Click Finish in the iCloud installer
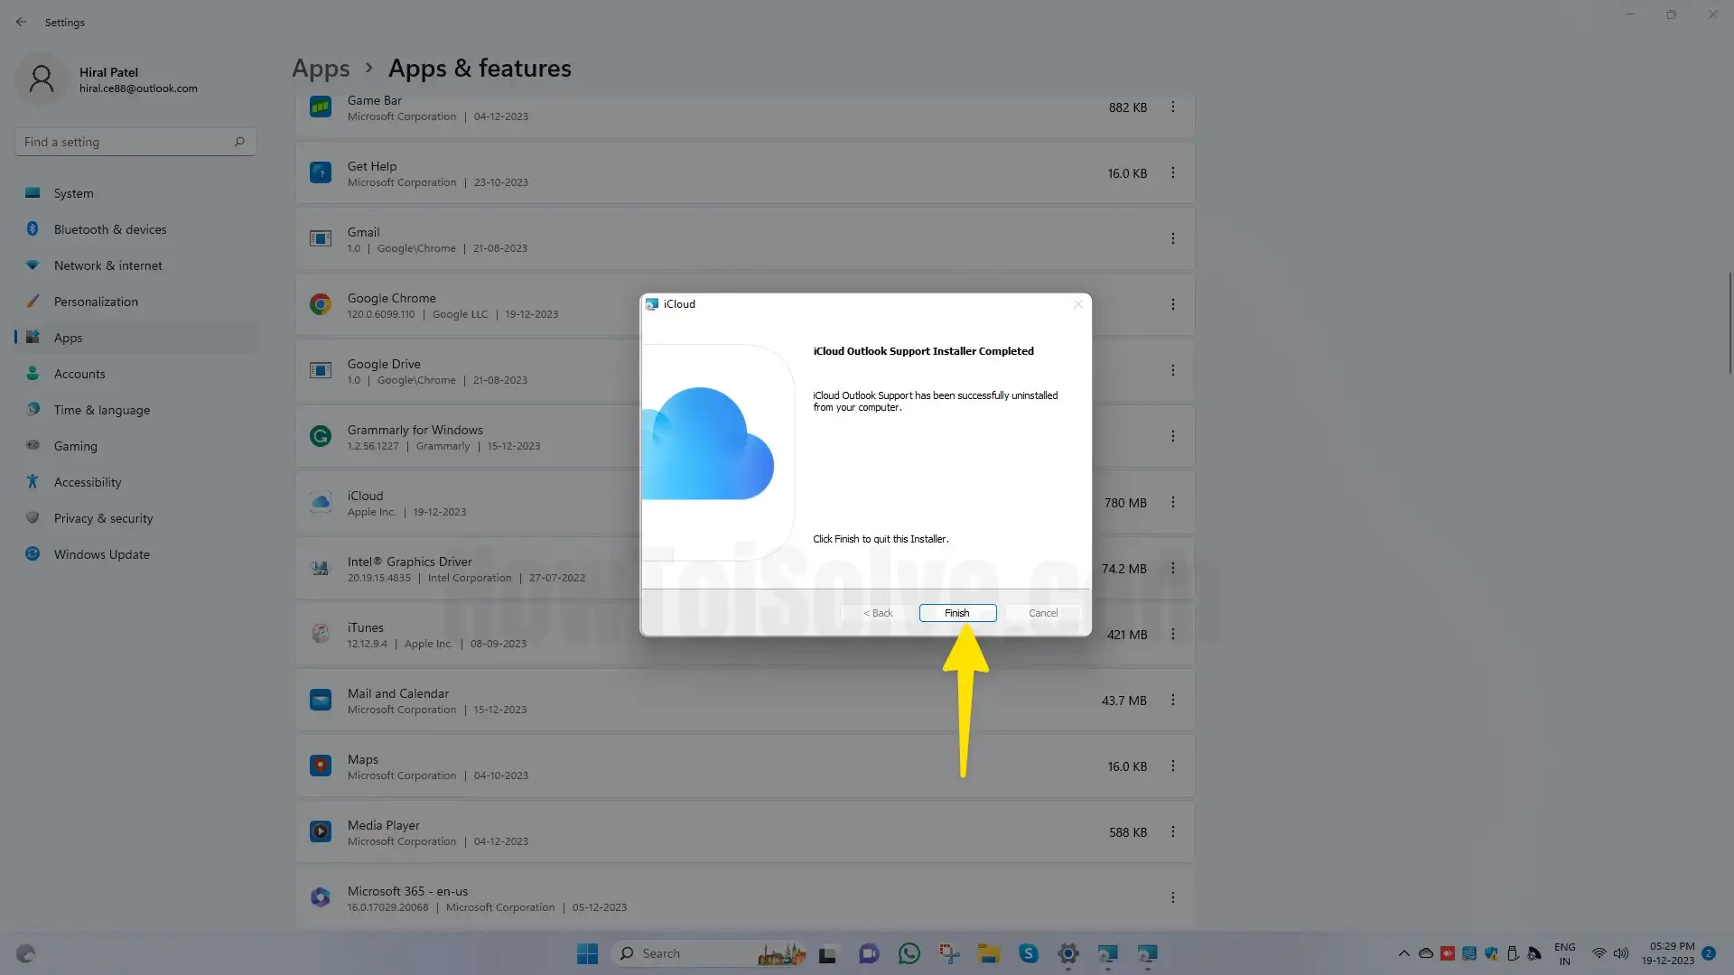 957,613
